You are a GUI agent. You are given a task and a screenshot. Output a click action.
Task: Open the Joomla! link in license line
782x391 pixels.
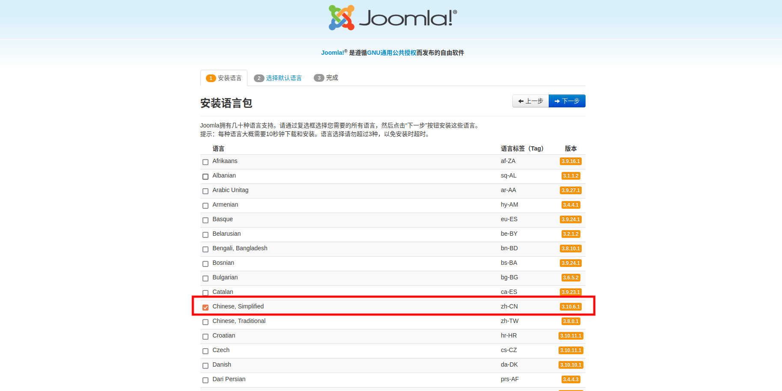(x=333, y=53)
